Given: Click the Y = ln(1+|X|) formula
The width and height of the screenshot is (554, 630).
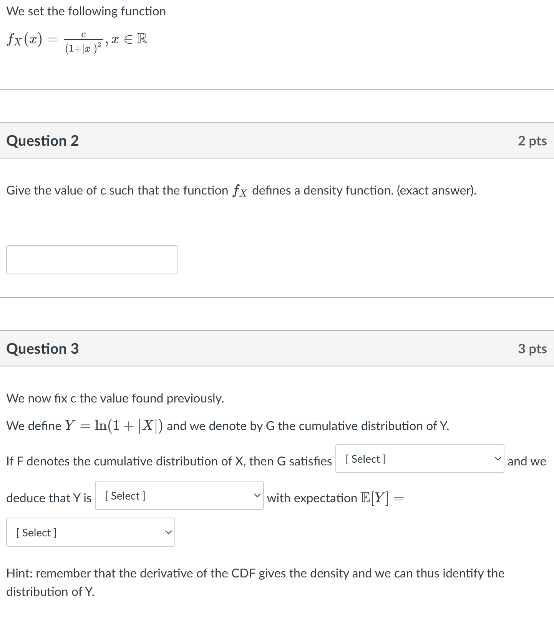Looking at the screenshot, I should click(x=114, y=425).
